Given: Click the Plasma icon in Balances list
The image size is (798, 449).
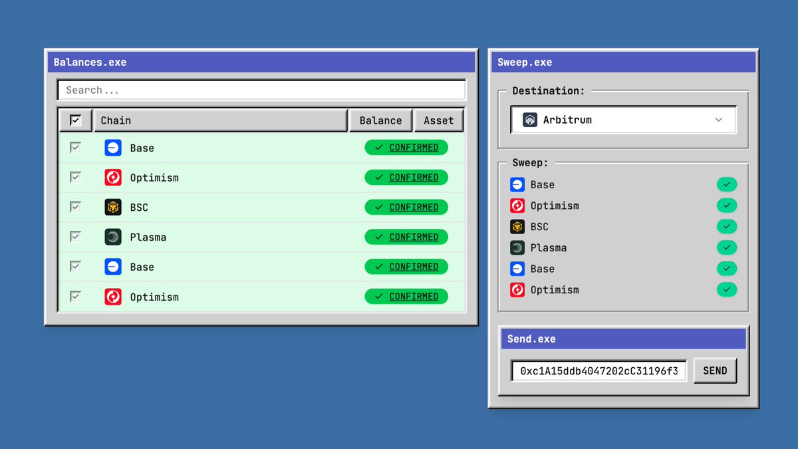Looking at the screenshot, I should [113, 237].
